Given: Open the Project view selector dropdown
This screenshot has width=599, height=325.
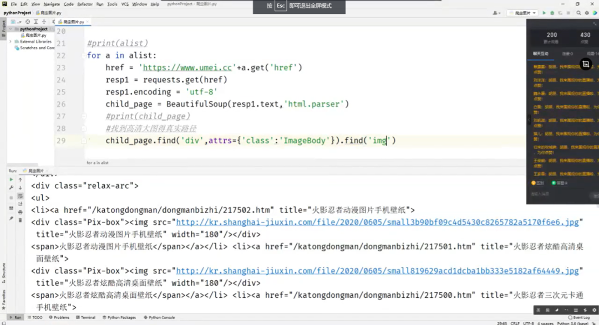Looking at the screenshot, I should (16, 22).
